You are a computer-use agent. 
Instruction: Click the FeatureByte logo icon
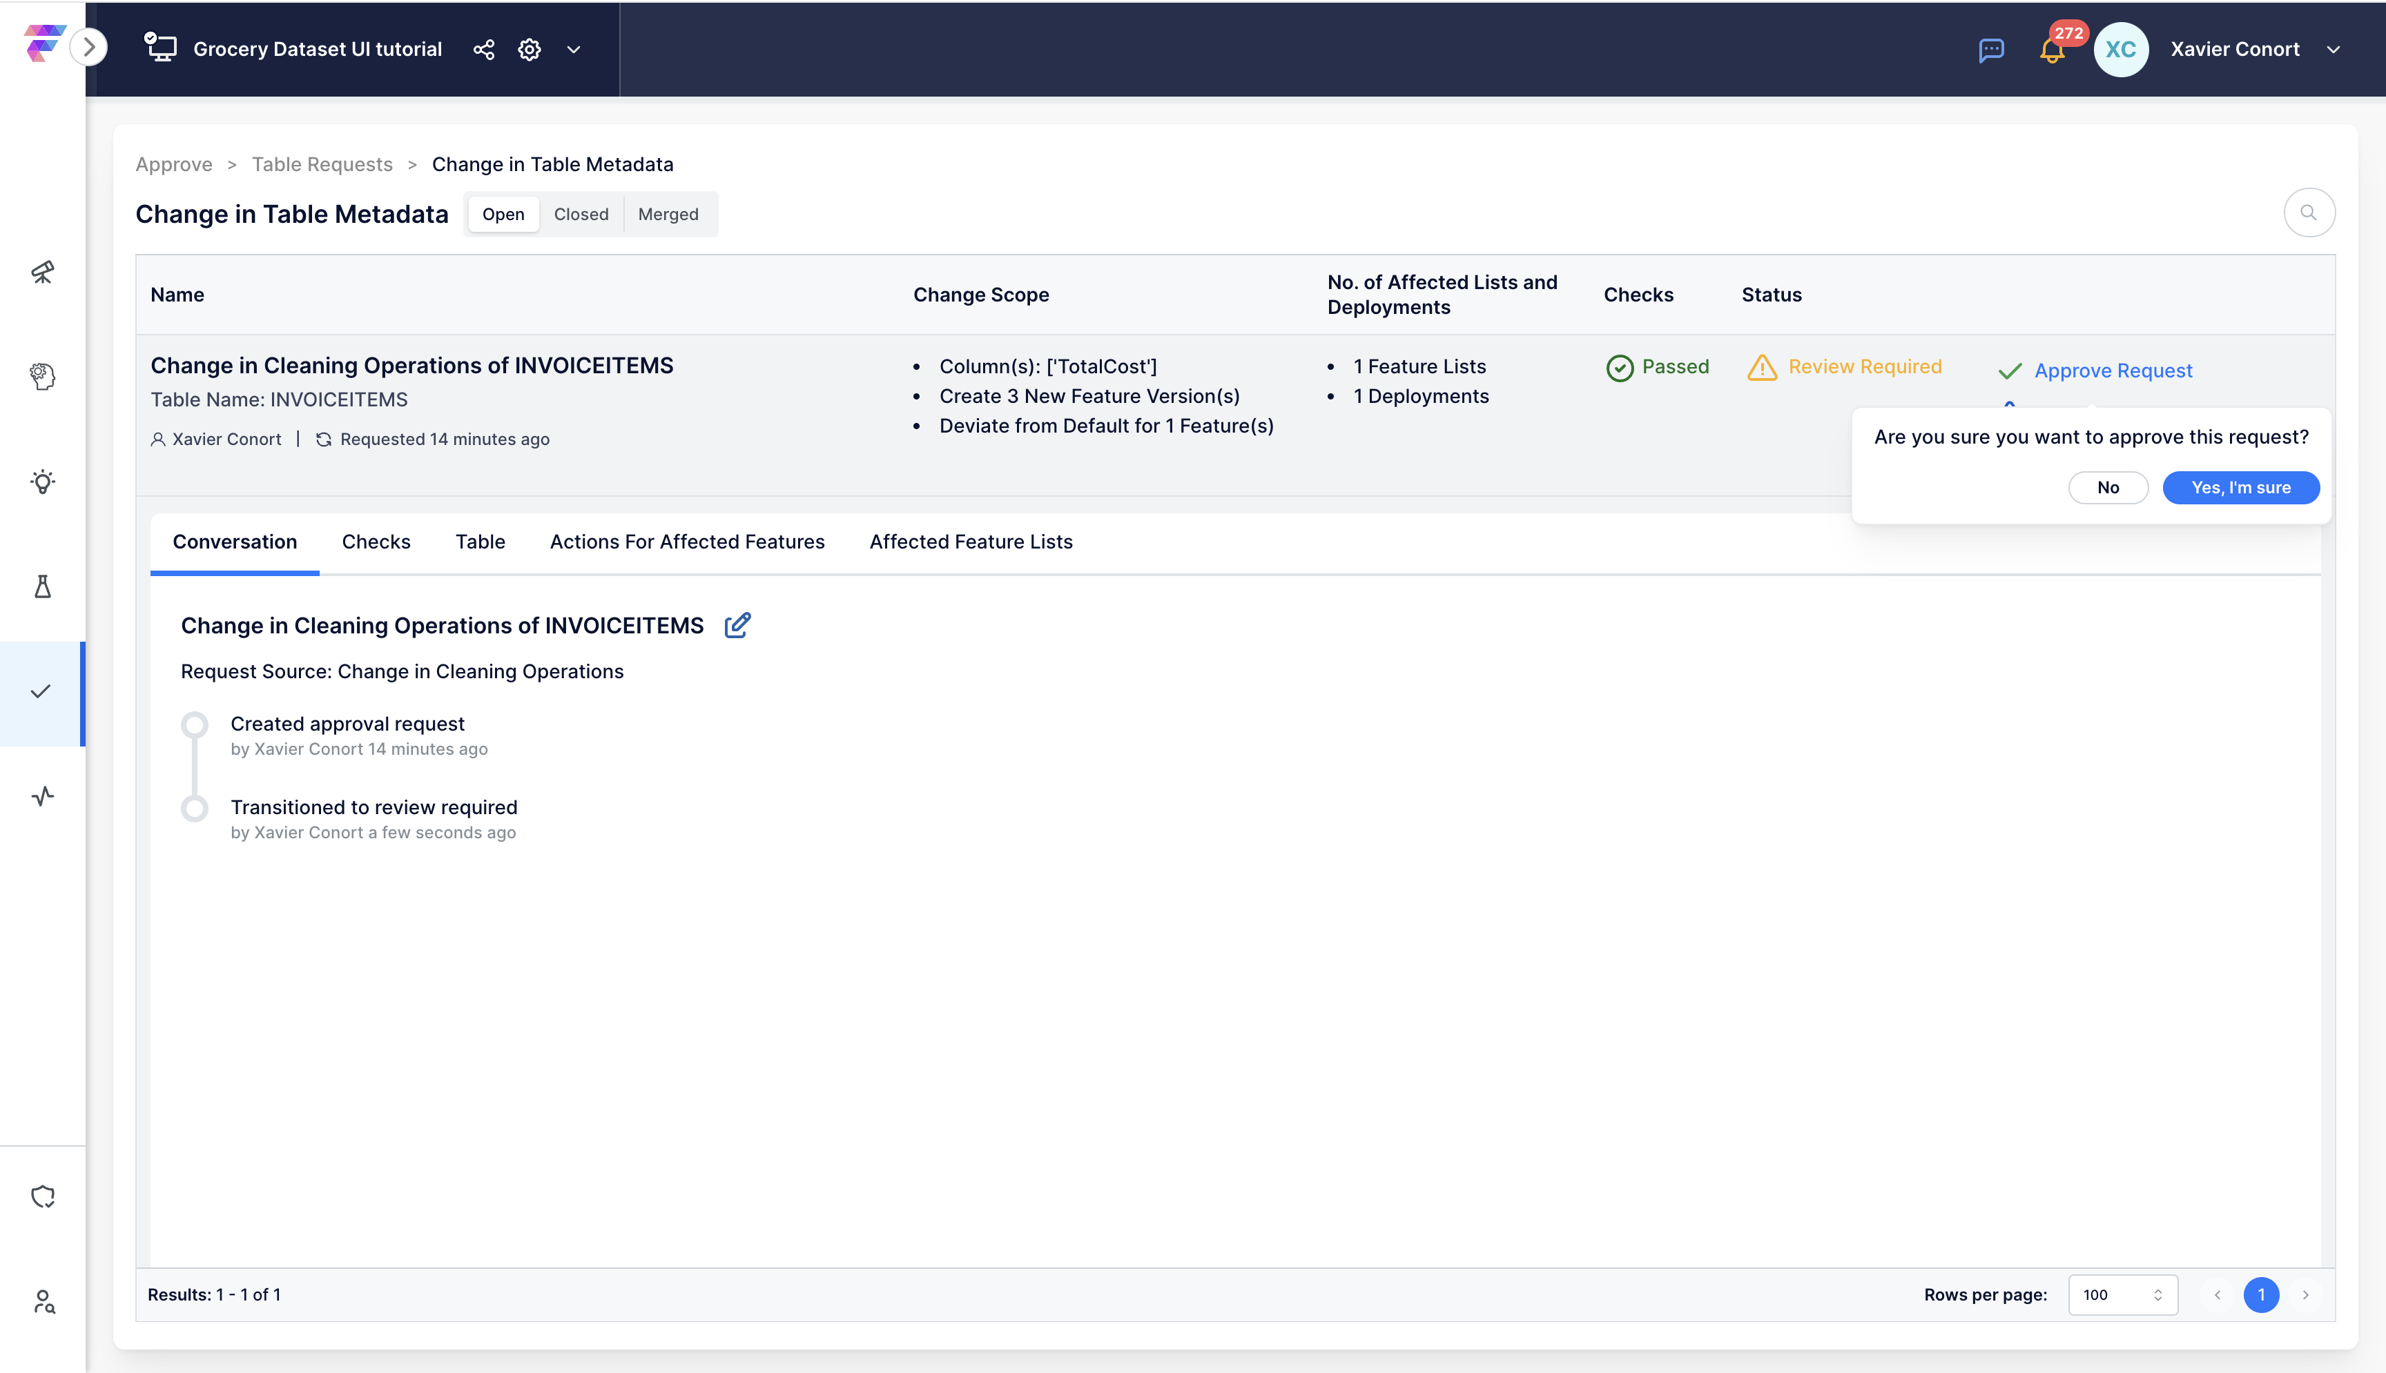(x=43, y=44)
